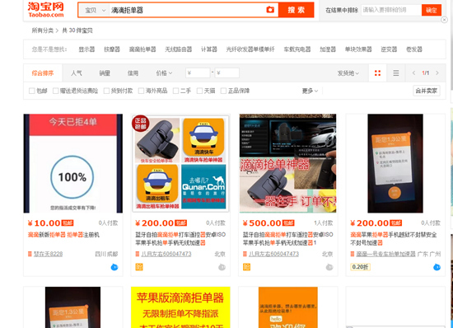The width and height of the screenshot is (453, 328).
Task: Sort results by 人气
Action: pyautogui.click(x=77, y=73)
